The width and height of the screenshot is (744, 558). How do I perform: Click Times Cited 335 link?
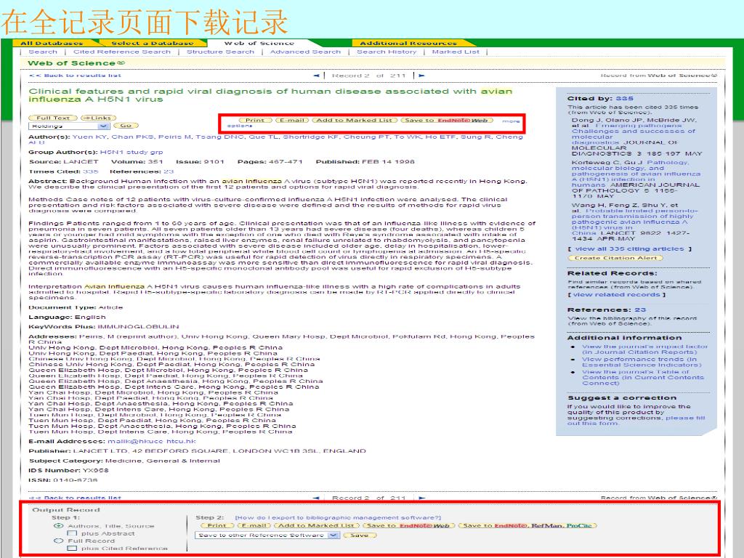point(91,171)
